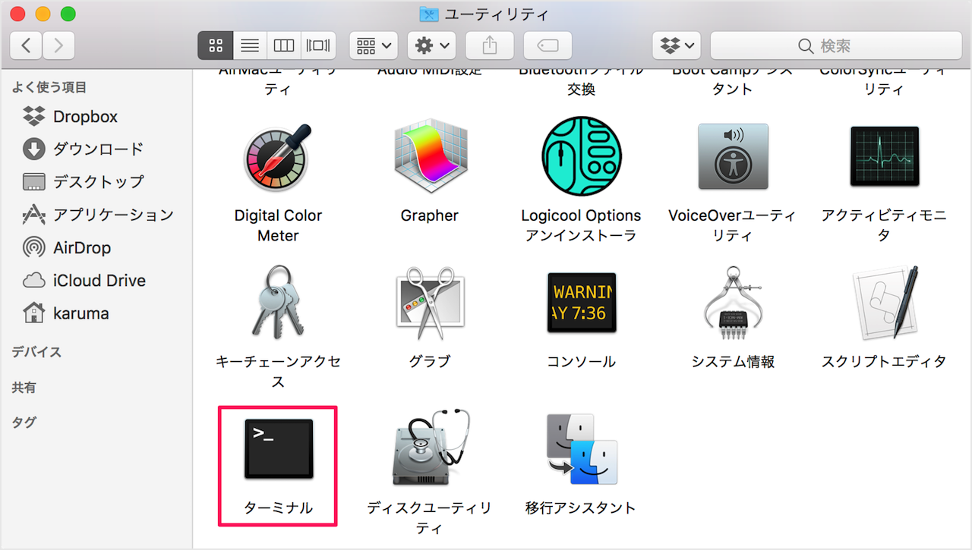This screenshot has height=550, width=972.
Task: Go back with the left arrow button
Action: click(x=26, y=46)
